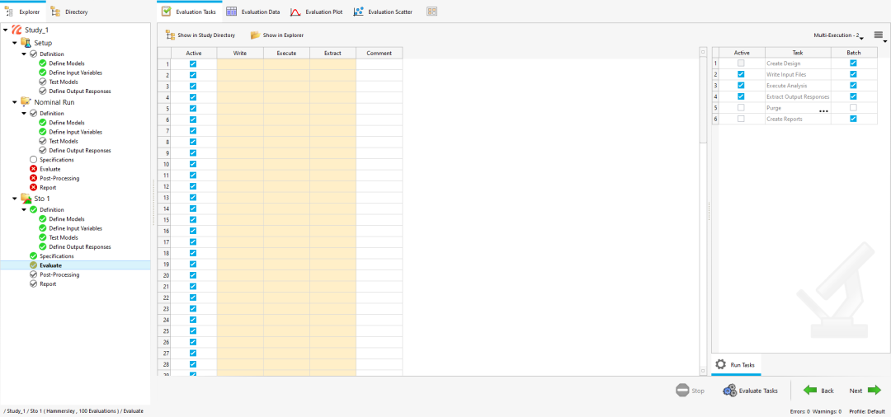The image size is (891, 417).
Task: Click green check beside Setup Define Models
Action: (x=43, y=63)
